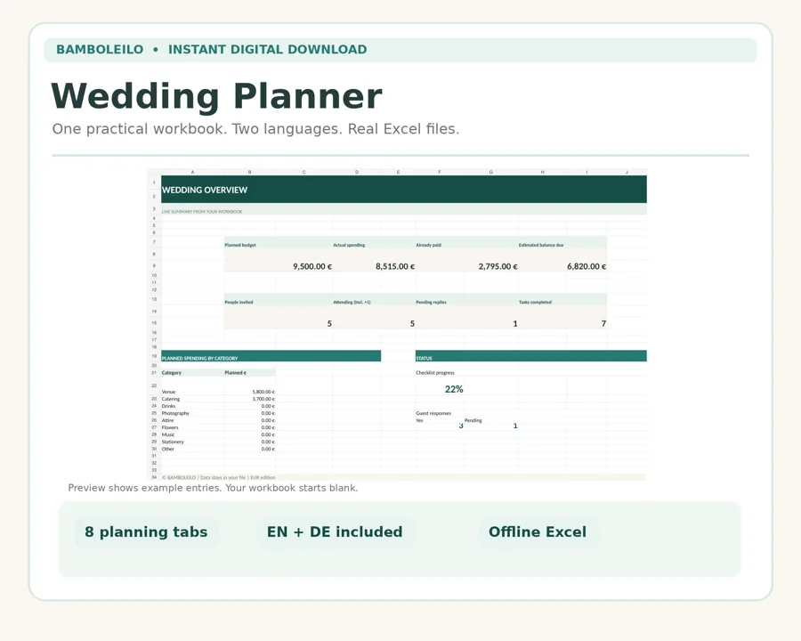This screenshot has width=801, height=641.
Task: Click the "8 planning tabs" badge
Action: [147, 532]
